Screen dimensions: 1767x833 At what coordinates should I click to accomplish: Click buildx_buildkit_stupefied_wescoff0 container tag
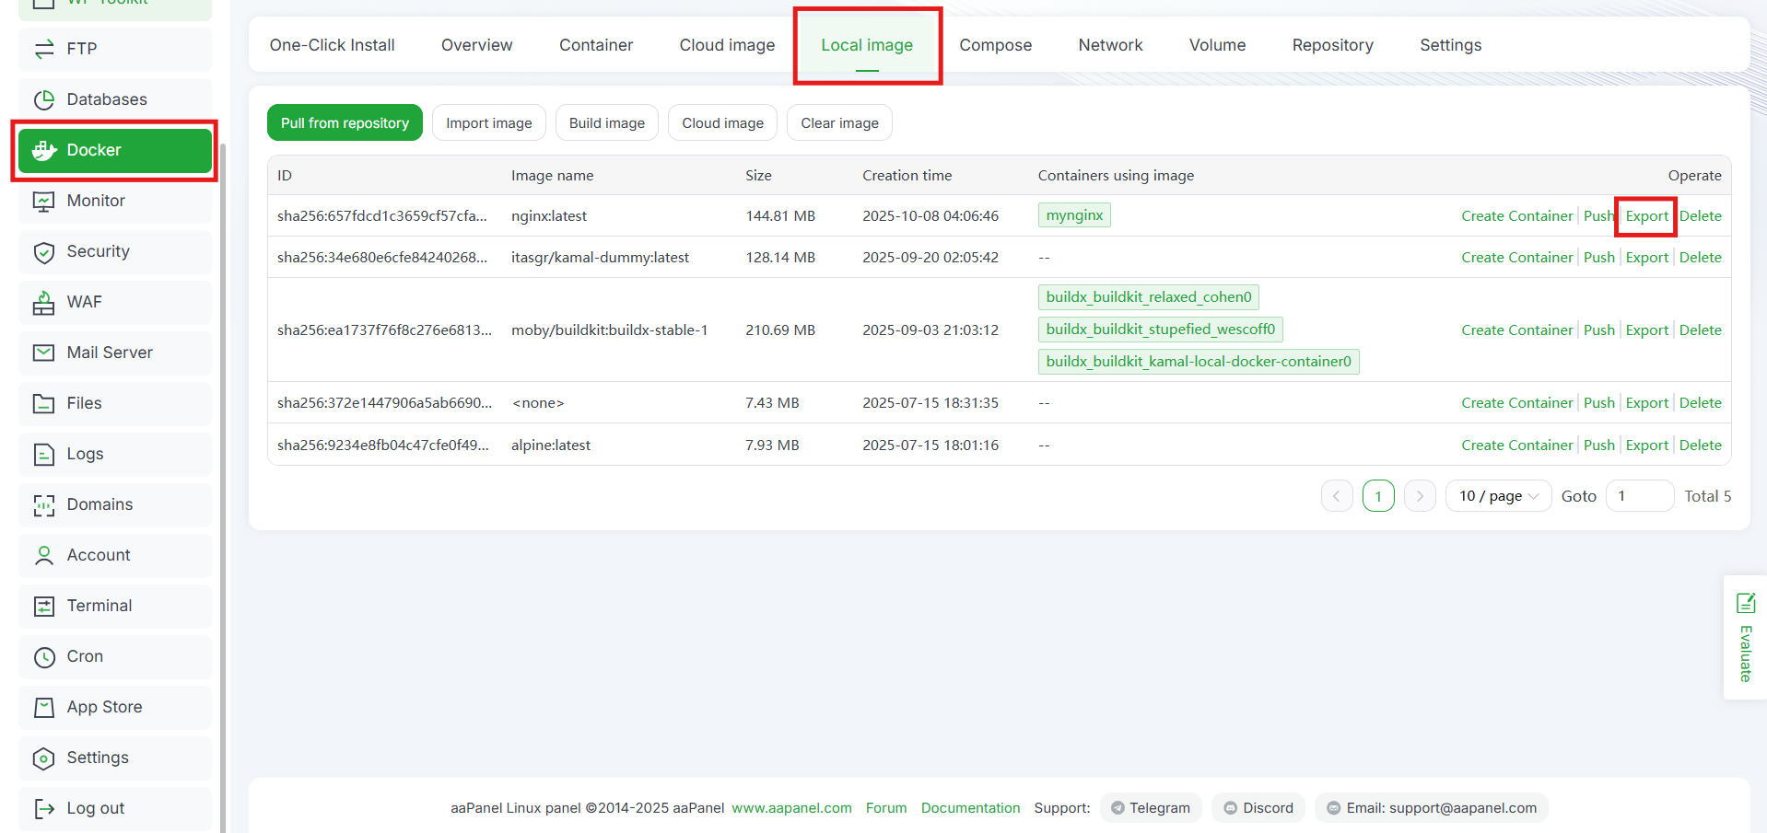point(1161,330)
